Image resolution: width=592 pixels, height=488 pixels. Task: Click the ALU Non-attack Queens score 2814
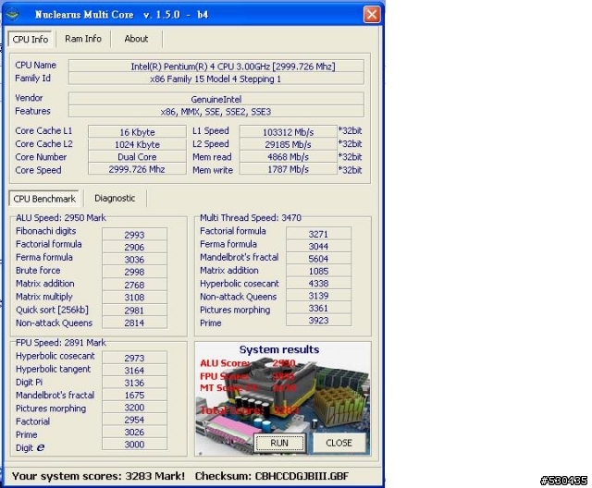(134, 323)
